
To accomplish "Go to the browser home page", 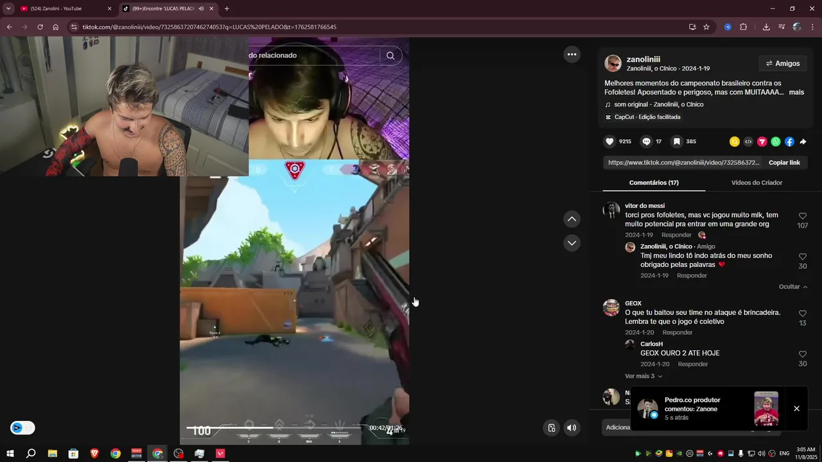I will coord(56,27).
